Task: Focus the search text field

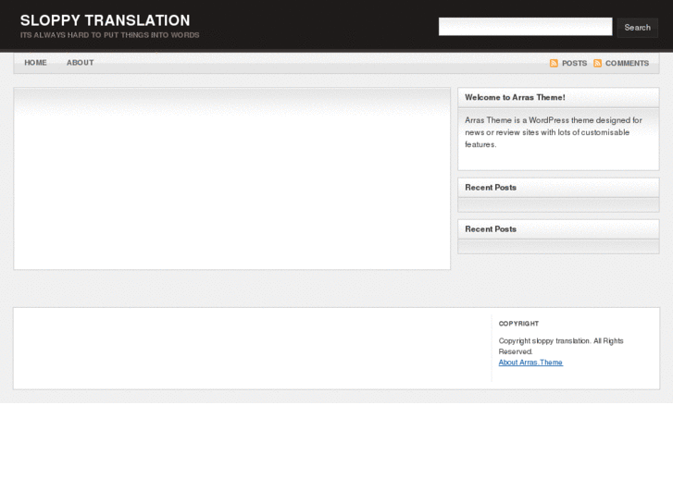Action: (525, 27)
